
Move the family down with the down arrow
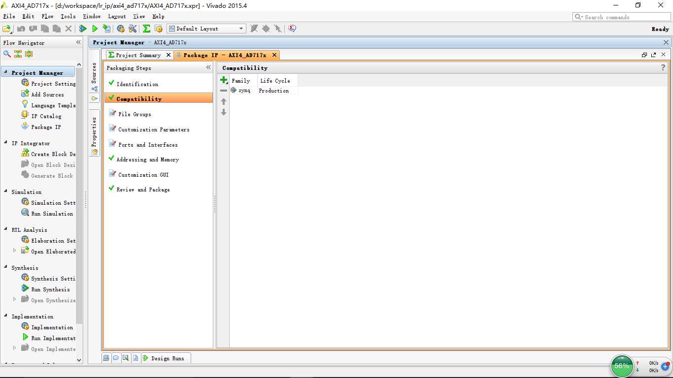[224, 112]
